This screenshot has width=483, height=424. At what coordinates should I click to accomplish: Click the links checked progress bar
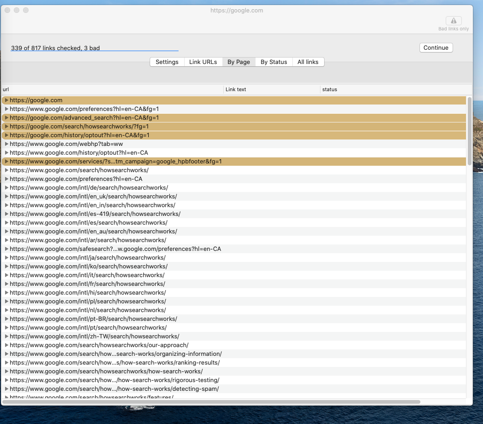94,51
